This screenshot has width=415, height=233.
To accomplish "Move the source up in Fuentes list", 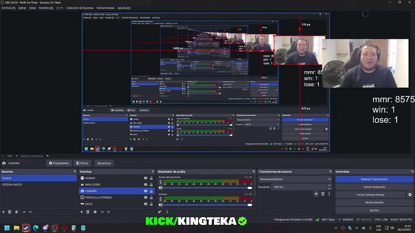I will pos(102,212).
